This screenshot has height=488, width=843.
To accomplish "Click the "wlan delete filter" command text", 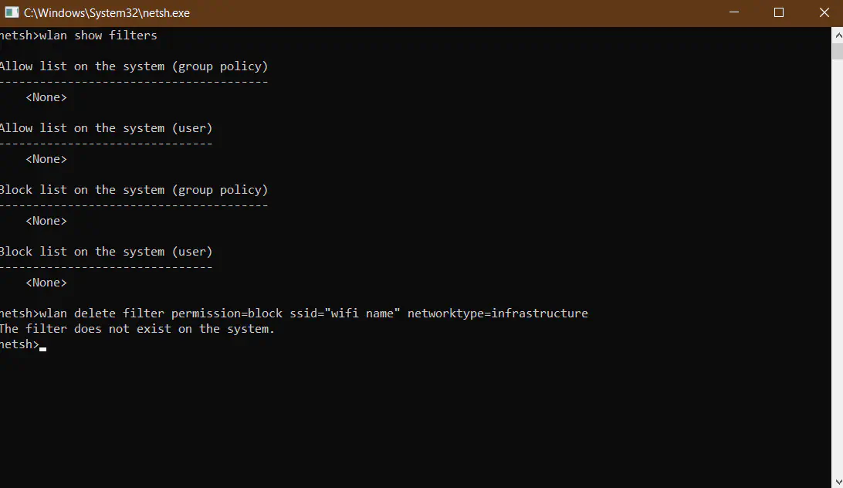I will [101, 313].
